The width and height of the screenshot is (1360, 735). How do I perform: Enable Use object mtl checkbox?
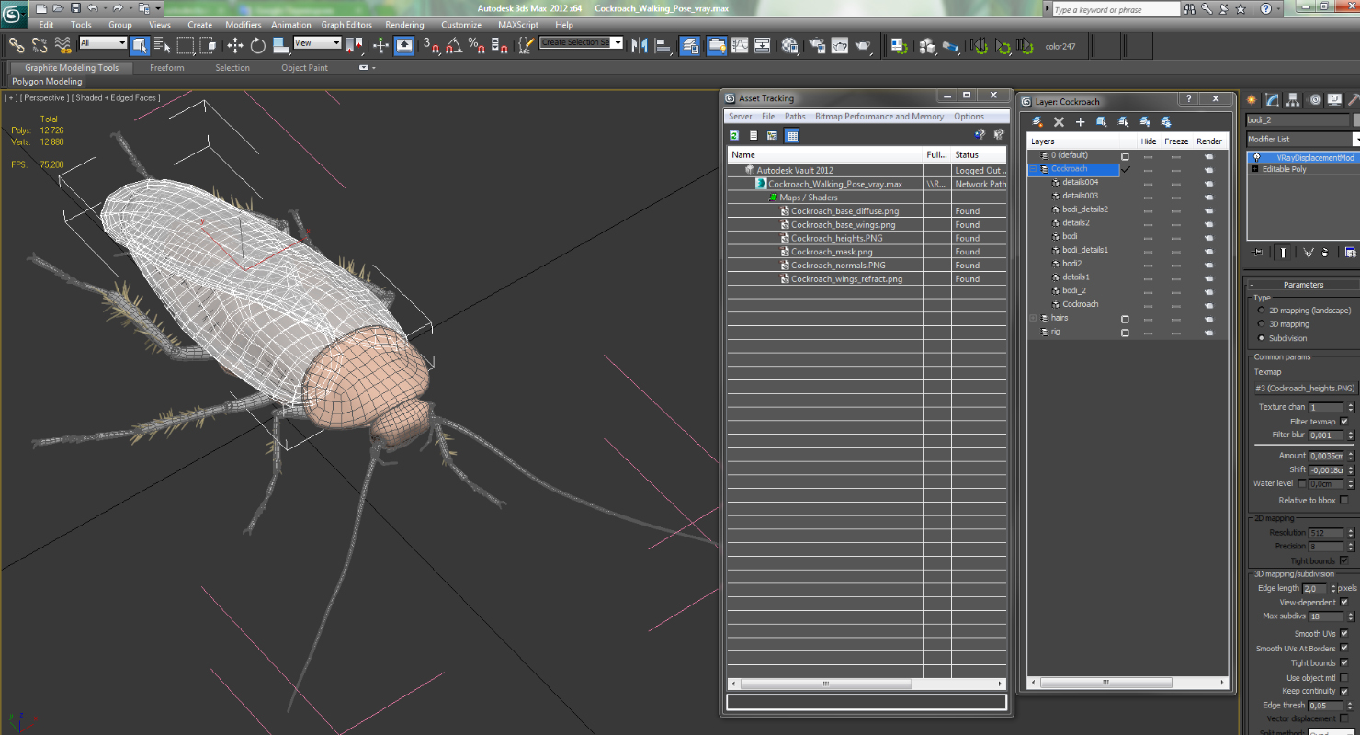(x=1343, y=678)
